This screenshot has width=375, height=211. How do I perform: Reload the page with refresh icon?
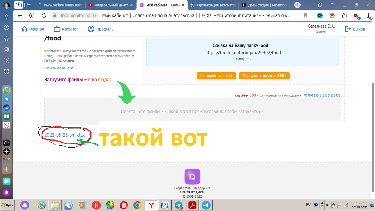[44, 15]
